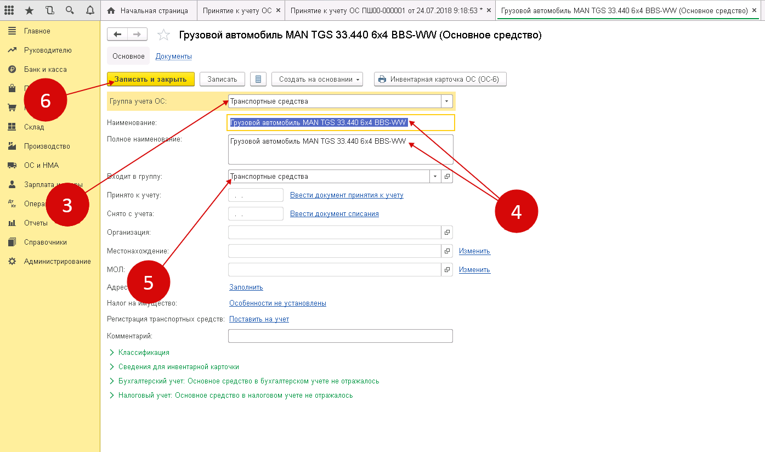Switch to Начальная страница tab
The height and width of the screenshot is (452, 765).
pyautogui.click(x=149, y=10)
